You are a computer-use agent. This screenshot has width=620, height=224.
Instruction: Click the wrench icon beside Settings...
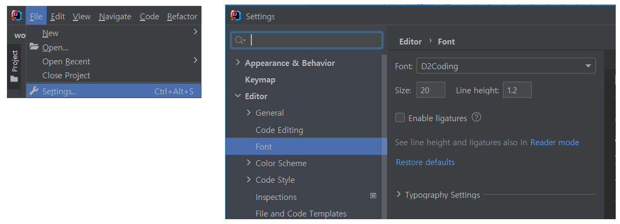[34, 91]
